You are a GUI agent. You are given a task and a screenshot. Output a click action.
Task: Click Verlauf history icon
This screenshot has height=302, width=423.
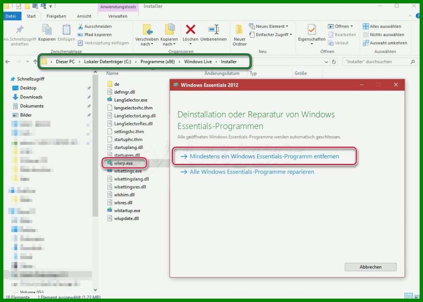[331, 43]
